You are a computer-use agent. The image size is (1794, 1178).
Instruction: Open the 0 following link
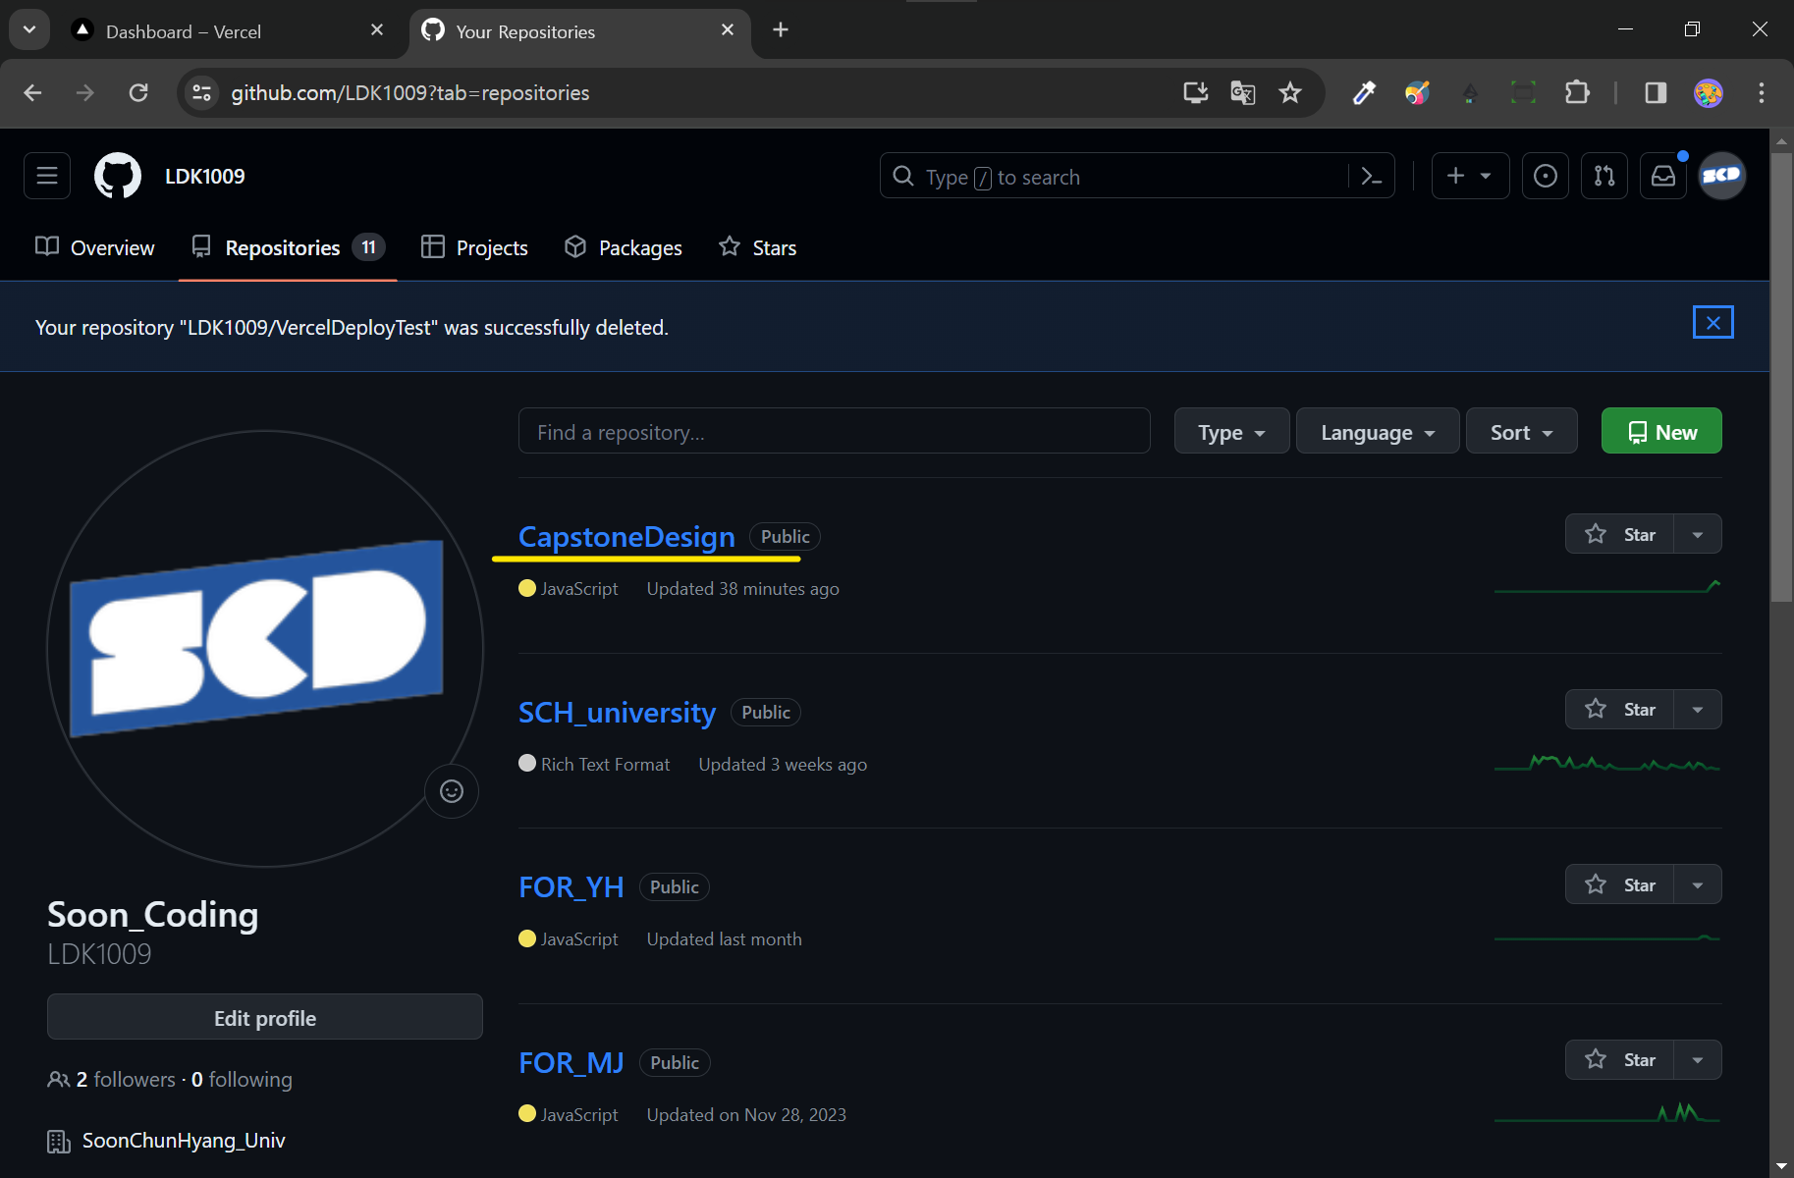coord(242,1080)
